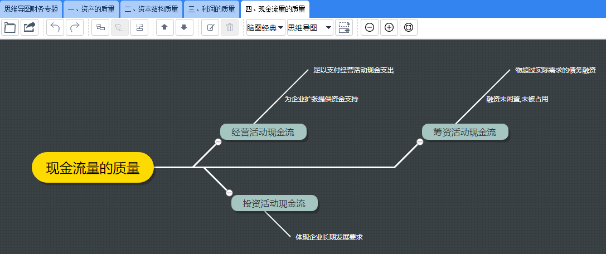606x254 pixels.
Task: Select the 现金流量的质量 root node
Action: tap(93, 168)
